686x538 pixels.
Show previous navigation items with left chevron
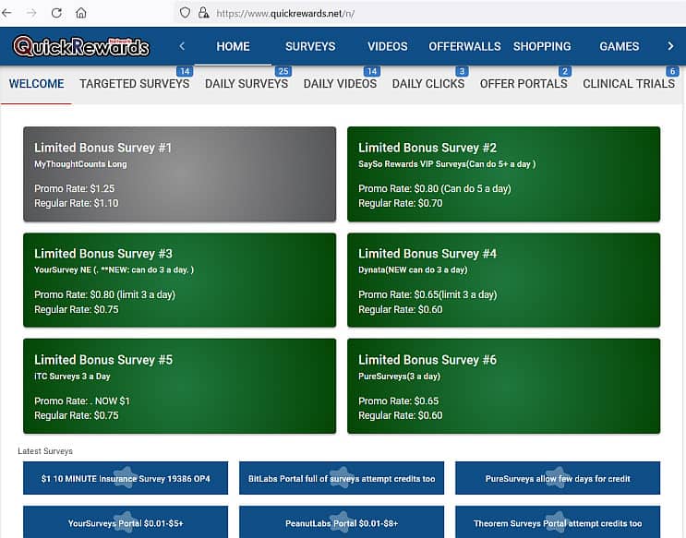coord(182,46)
